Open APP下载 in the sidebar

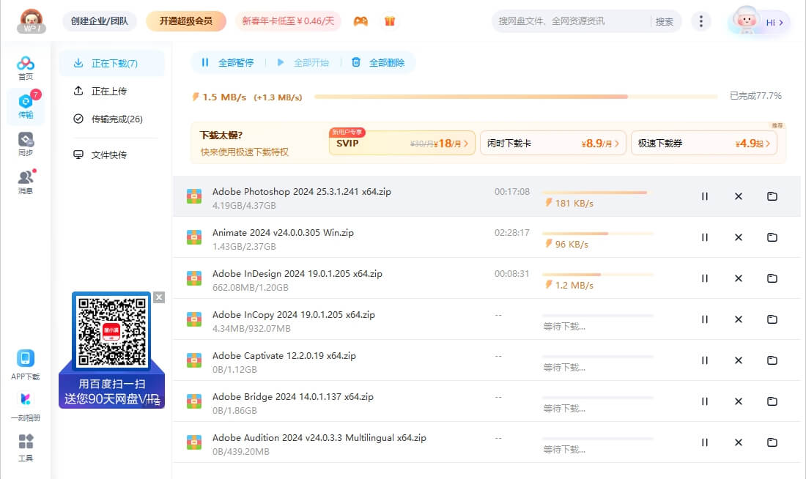25,365
